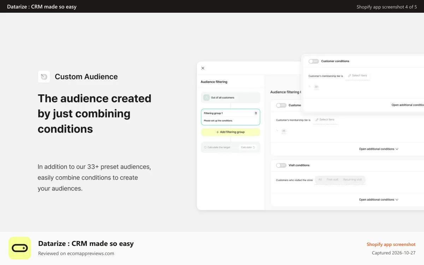Select the All visit option
The height and width of the screenshot is (265, 424).
pos(320,179)
